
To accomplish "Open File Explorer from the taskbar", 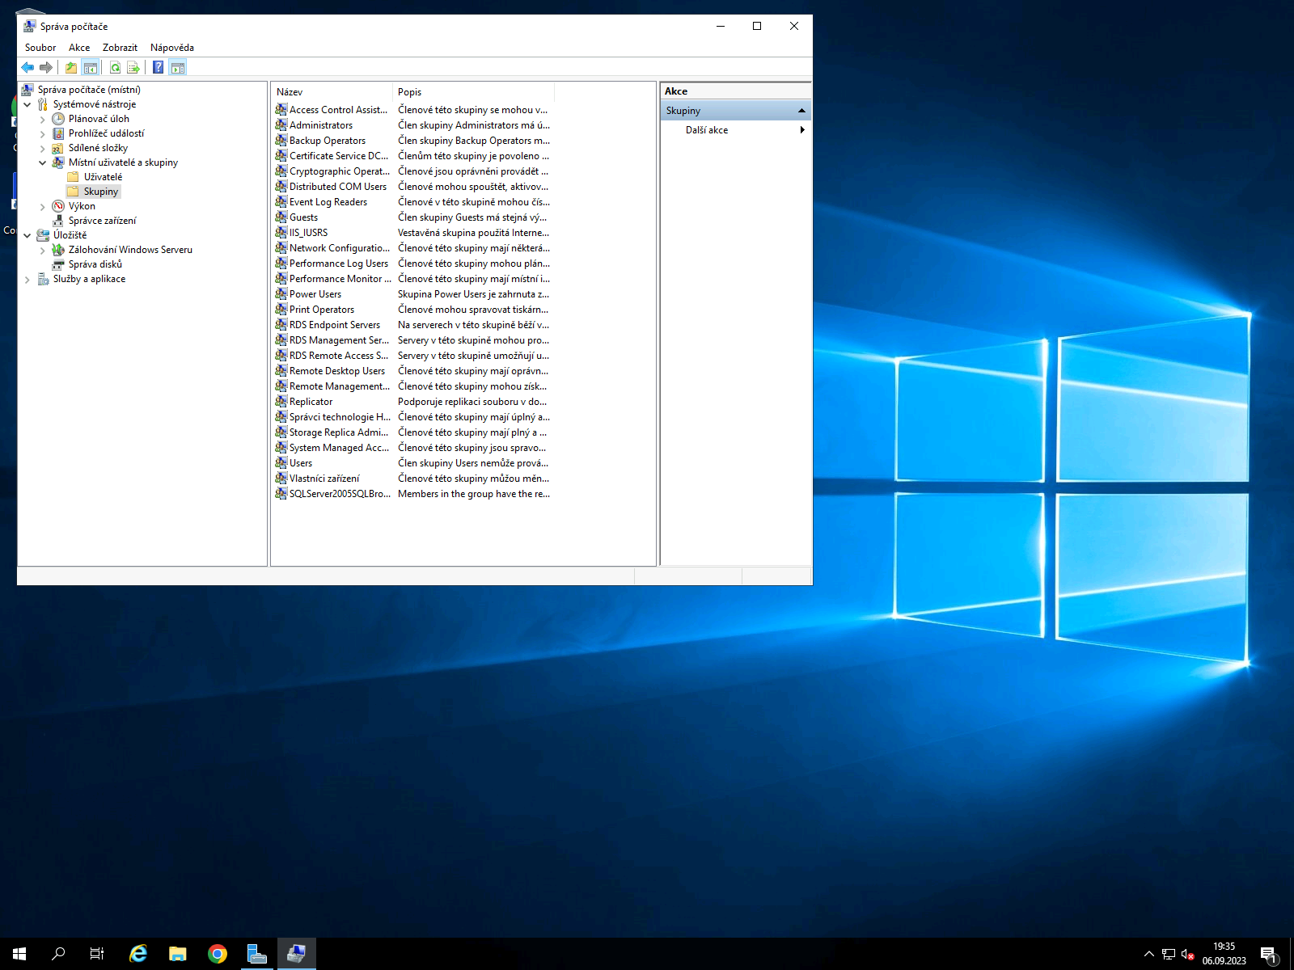I will 178,954.
